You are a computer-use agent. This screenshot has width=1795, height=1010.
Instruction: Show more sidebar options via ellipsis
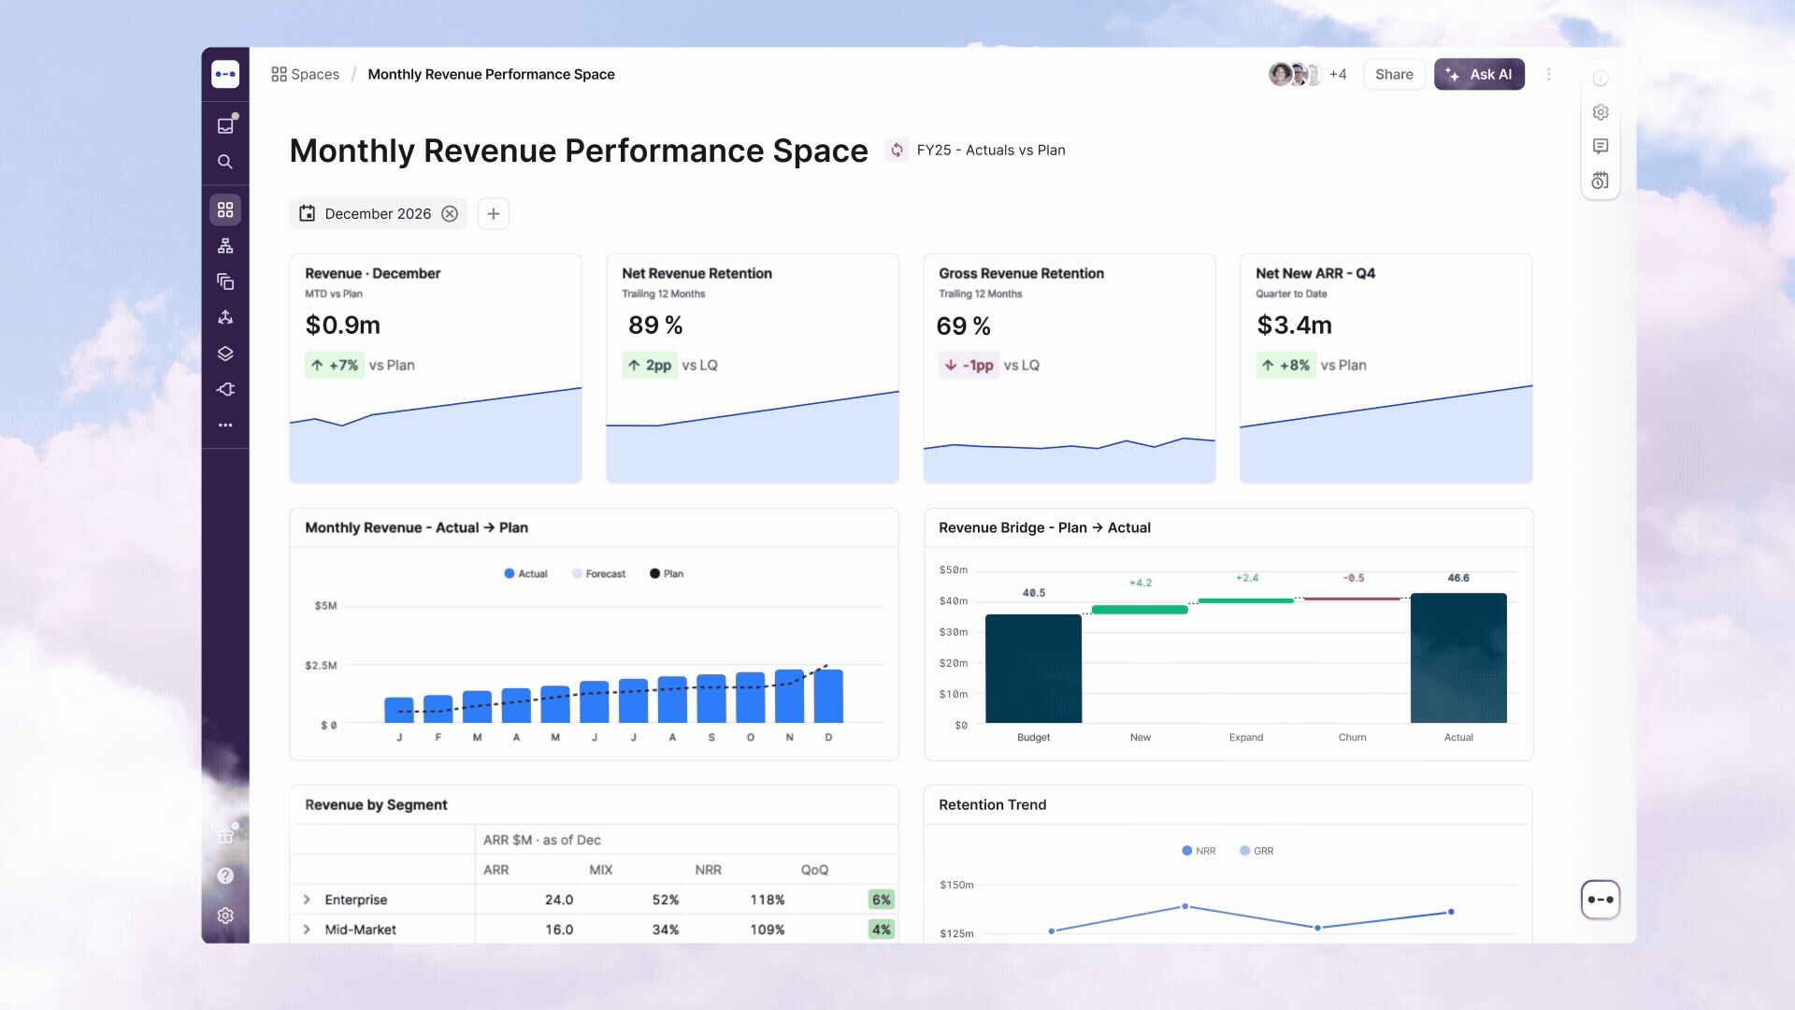[x=225, y=425]
